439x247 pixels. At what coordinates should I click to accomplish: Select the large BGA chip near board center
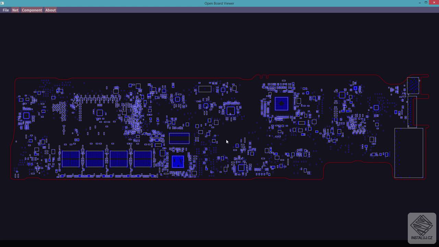tap(281, 104)
